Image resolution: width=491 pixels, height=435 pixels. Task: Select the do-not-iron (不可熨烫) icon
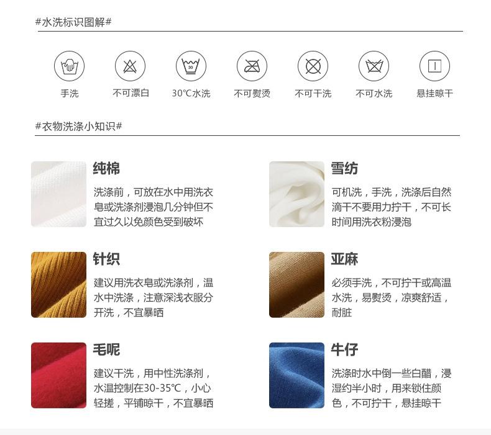click(x=252, y=66)
